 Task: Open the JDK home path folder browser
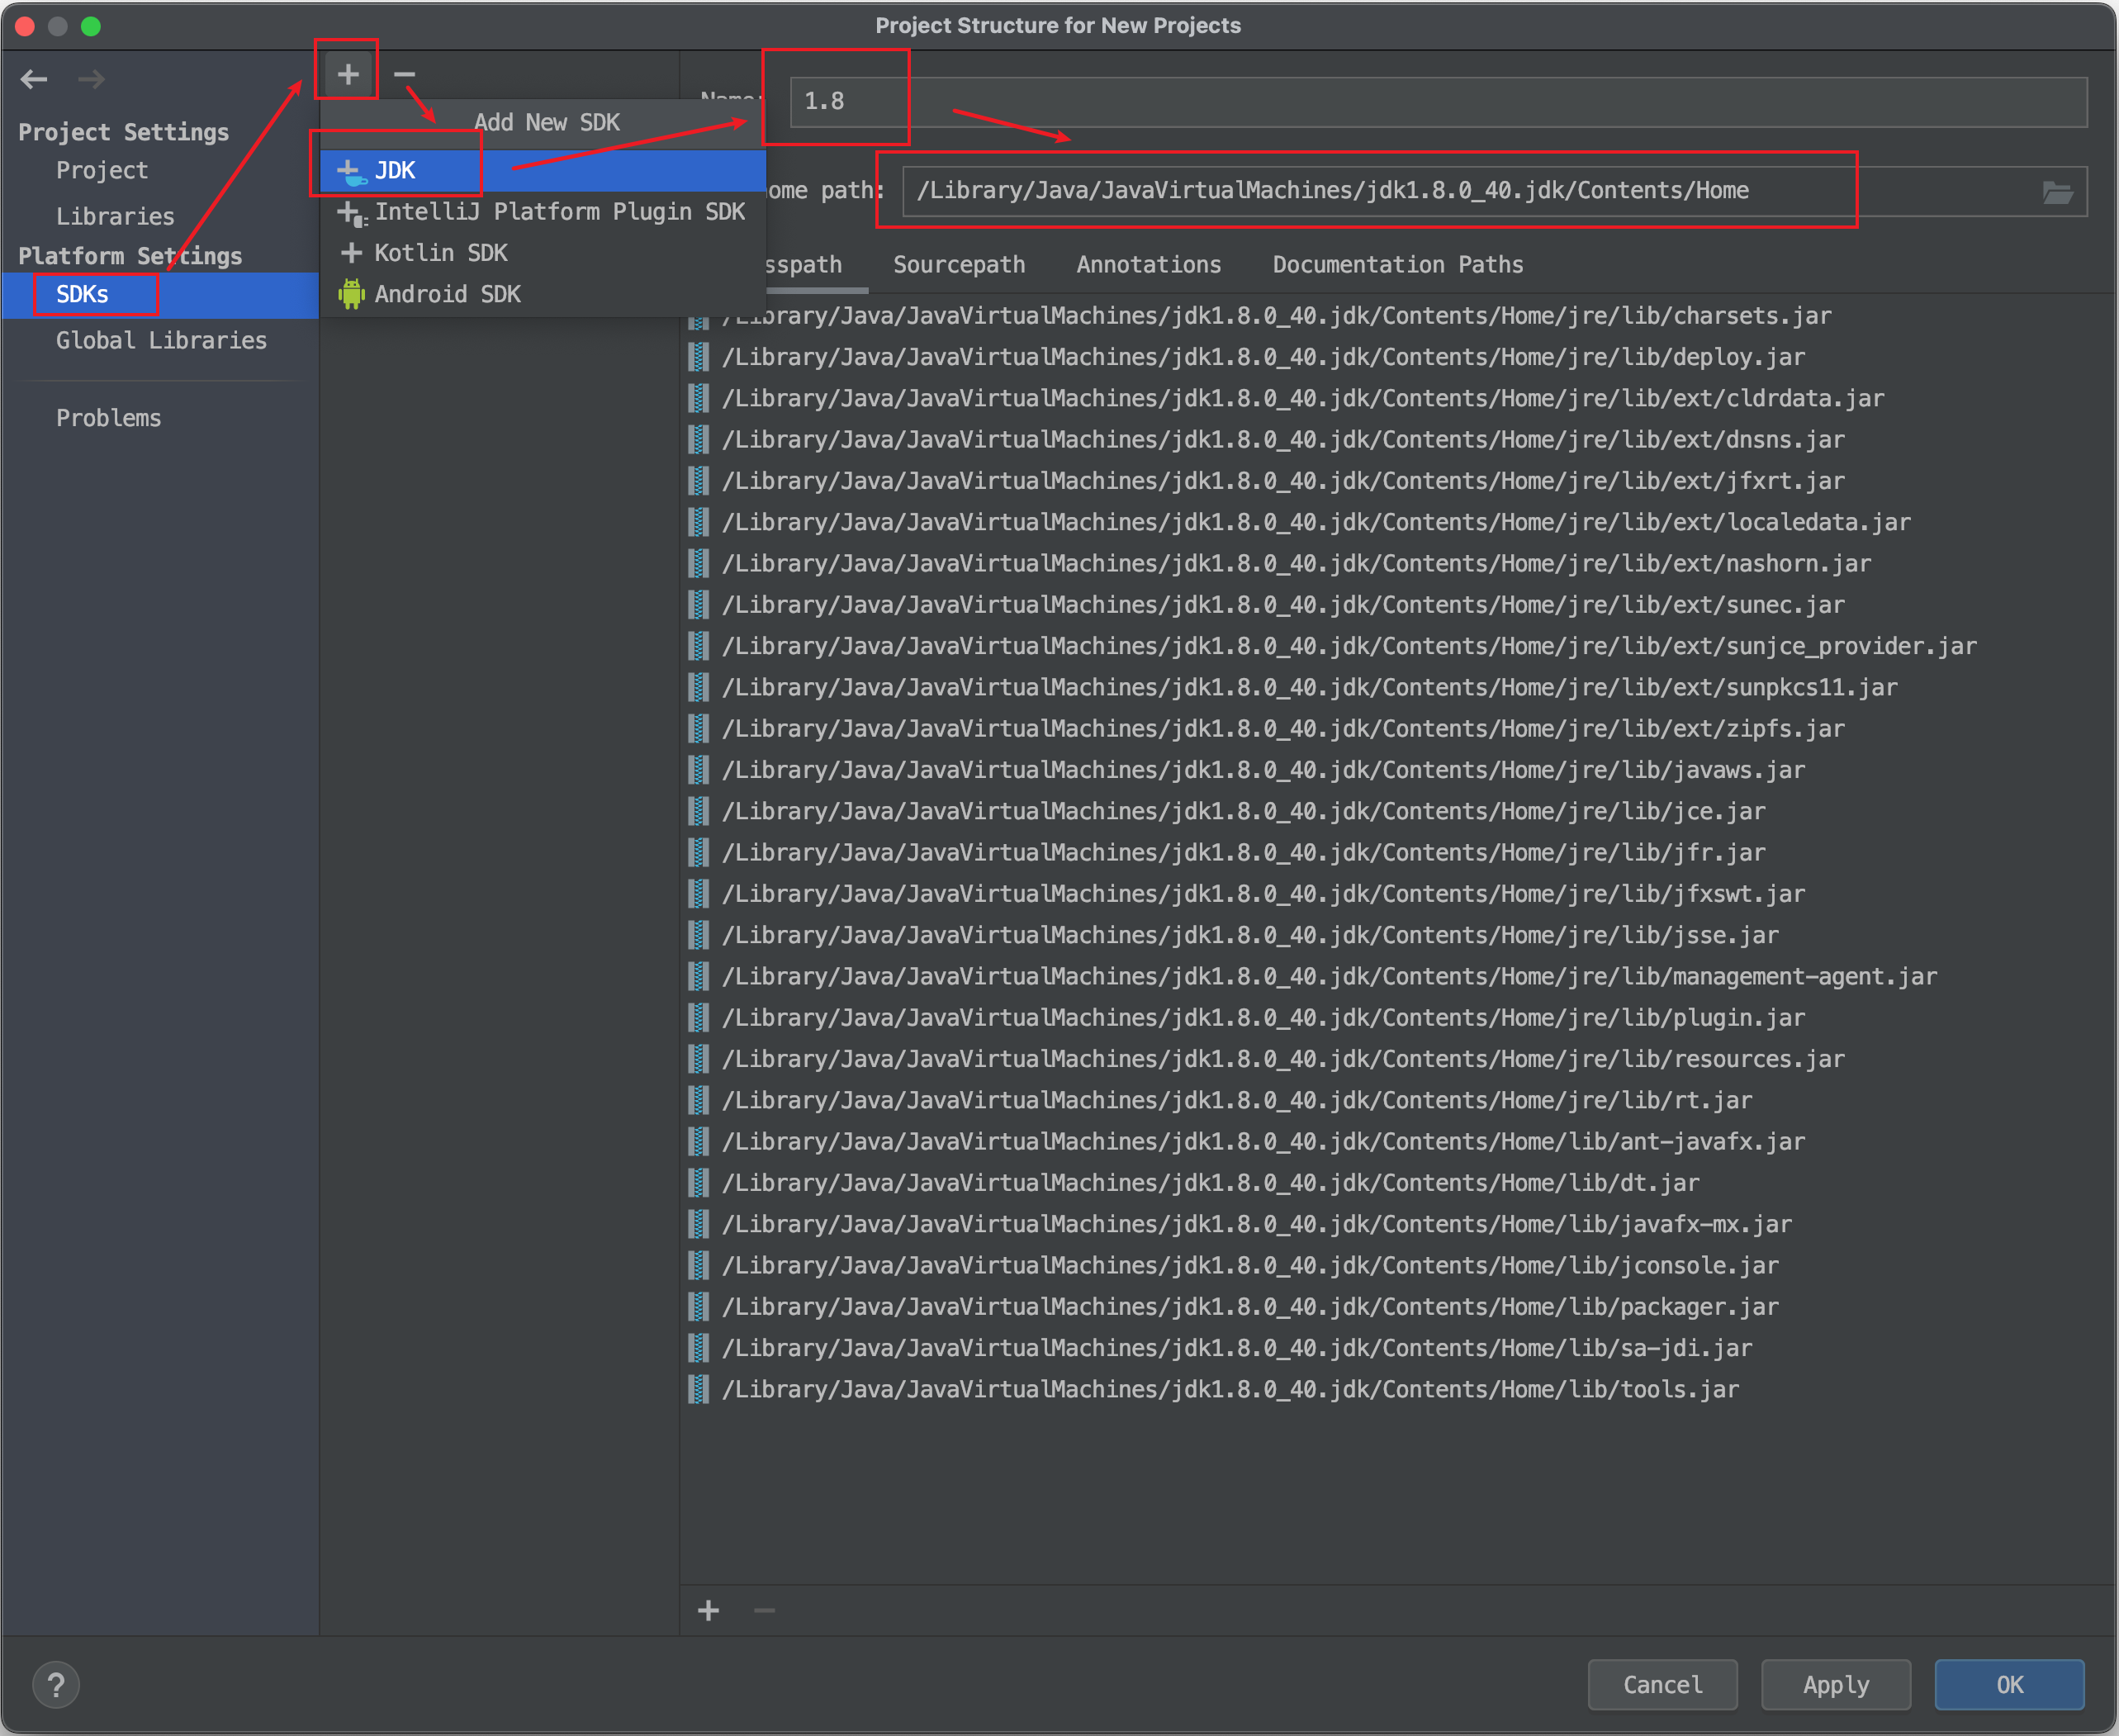pos(2057,192)
